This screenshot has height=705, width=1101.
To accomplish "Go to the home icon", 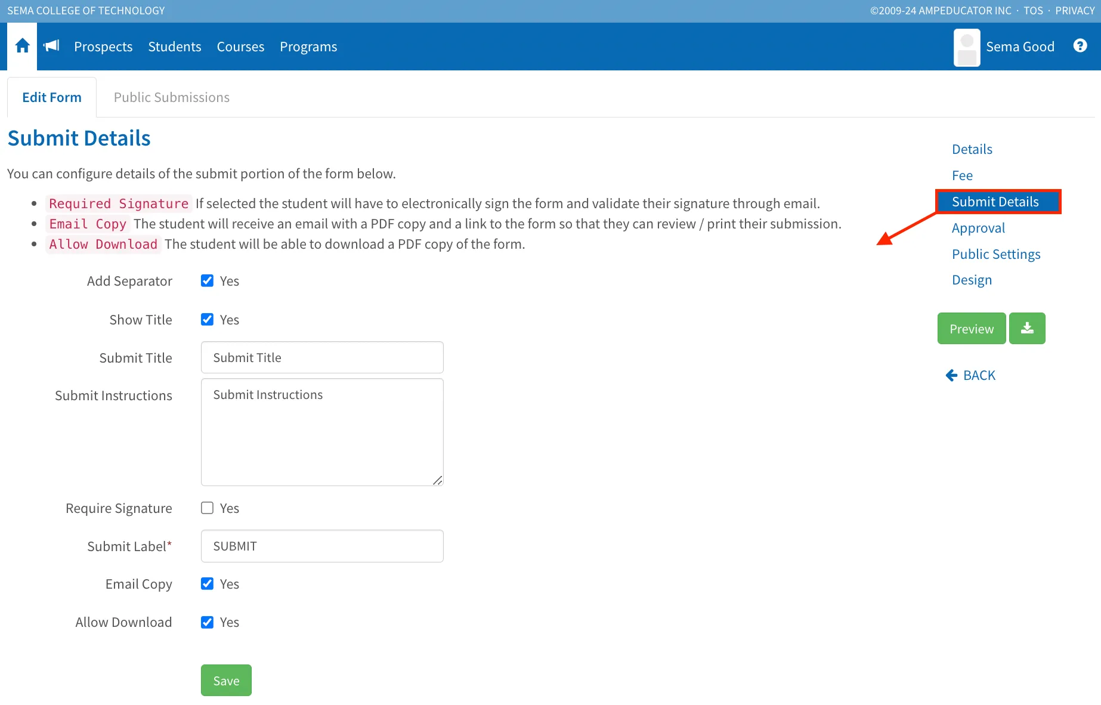I will (x=22, y=46).
